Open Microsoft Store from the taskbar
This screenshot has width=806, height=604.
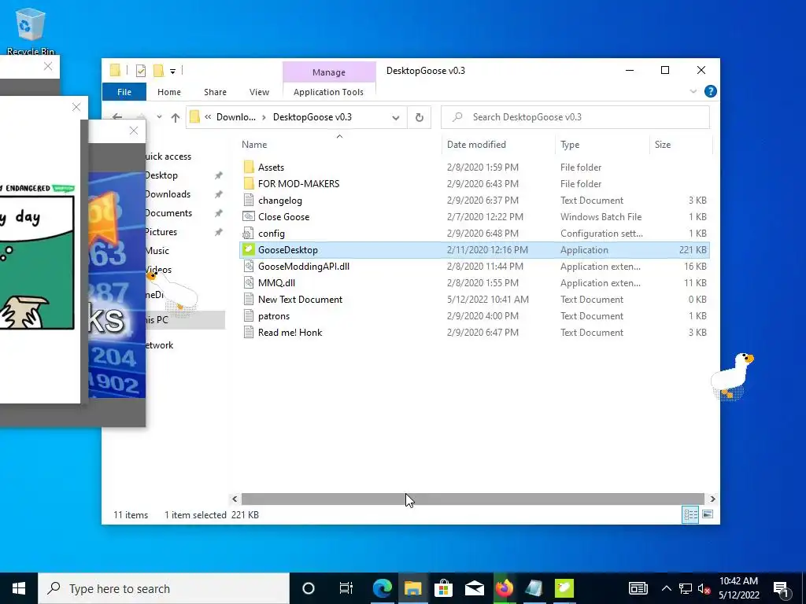click(x=443, y=588)
